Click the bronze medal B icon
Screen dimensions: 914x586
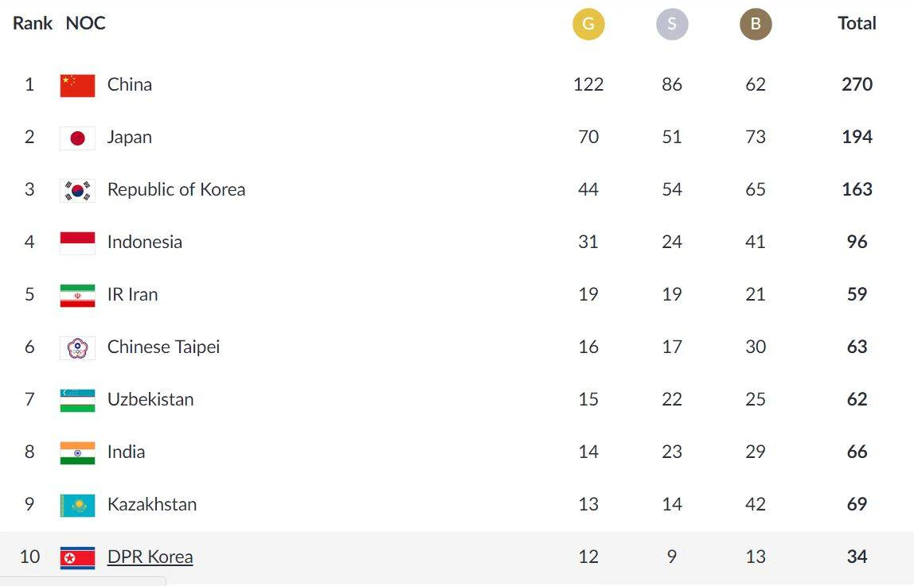756,24
